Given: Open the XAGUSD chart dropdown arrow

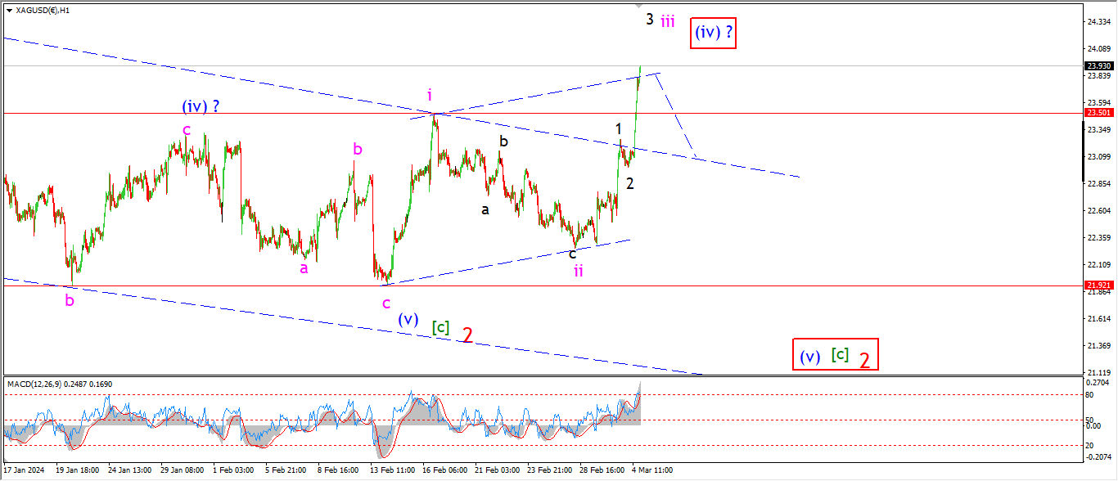Looking at the screenshot, I should click(9, 11).
